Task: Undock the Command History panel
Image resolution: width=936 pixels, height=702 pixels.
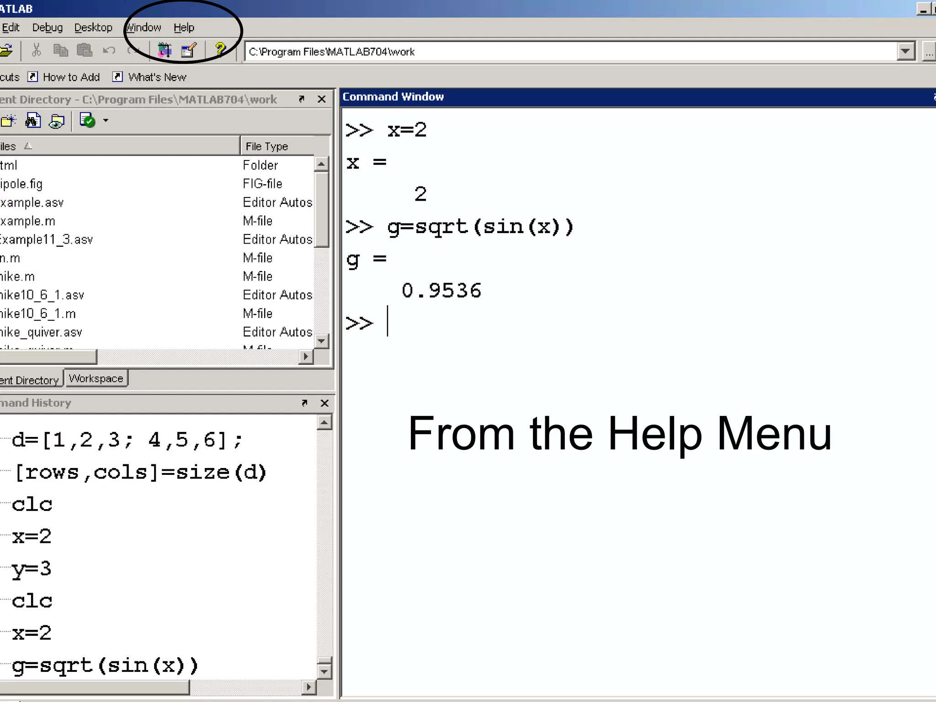Action: [x=304, y=403]
